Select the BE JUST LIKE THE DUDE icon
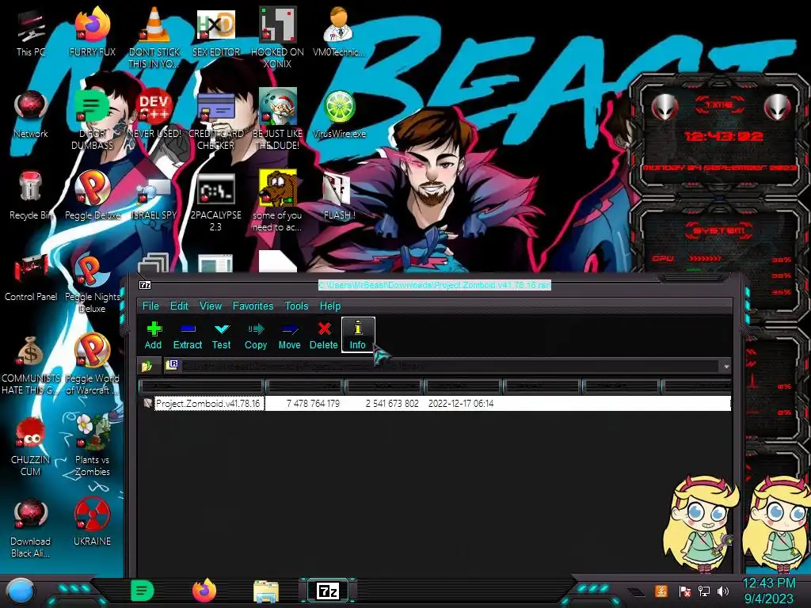The width and height of the screenshot is (811, 608). click(277, 120)
